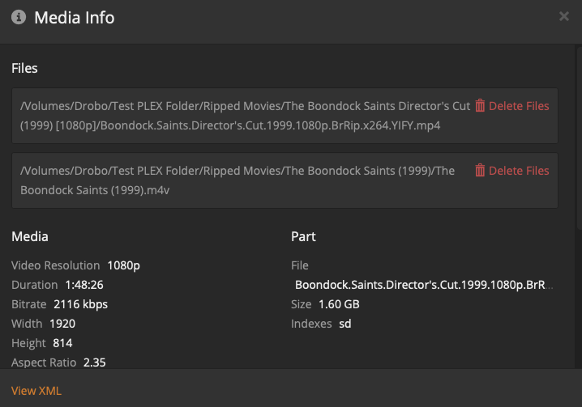Open the View XML link

(36, 391)
